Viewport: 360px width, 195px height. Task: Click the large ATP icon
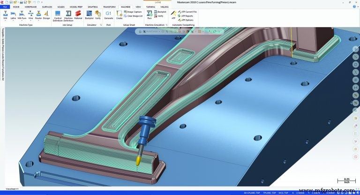[x=173, y=15]
